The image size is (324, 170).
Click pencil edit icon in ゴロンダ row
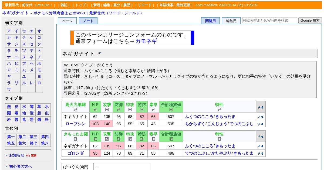pyautogui.click(x=259, y=154)
